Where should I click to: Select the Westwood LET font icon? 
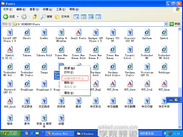pyautogui.click(x=10, y=84)
